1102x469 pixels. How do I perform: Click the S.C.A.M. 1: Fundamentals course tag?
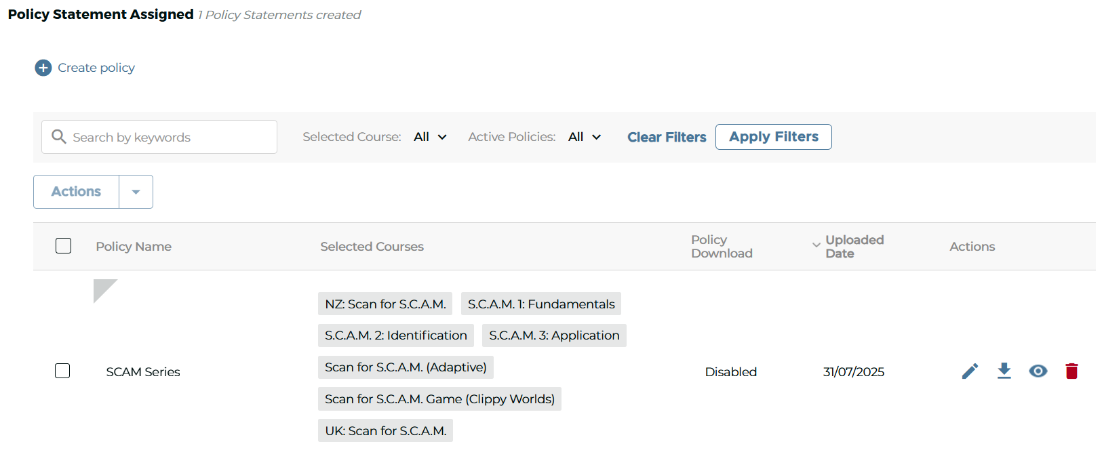point(541,304)
